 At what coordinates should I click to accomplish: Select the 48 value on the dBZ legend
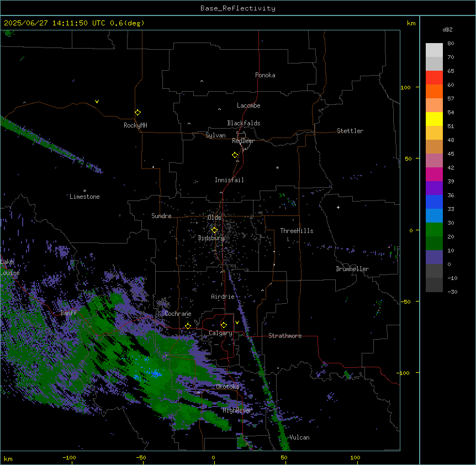[x=451, y=140]
